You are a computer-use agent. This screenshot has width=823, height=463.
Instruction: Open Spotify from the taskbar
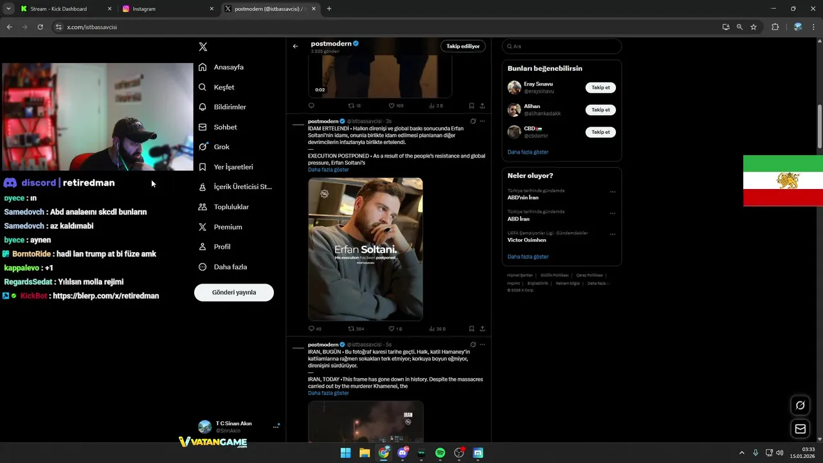[x=440, y=453]
